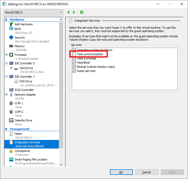The width and height of the screenshot is (188, 179).
Task: Click the Name item icon
Action: [x=11, y=134]
